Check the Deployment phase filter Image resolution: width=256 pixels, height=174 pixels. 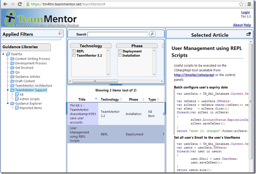point(120,51)
